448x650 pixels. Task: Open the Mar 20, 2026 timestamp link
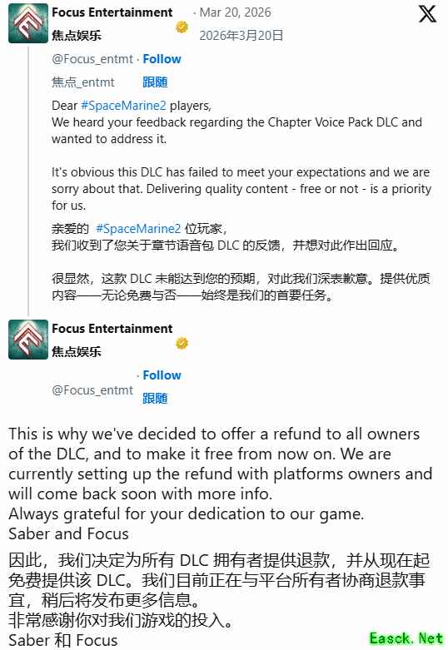pyautogui.click(x=235, y=12)
